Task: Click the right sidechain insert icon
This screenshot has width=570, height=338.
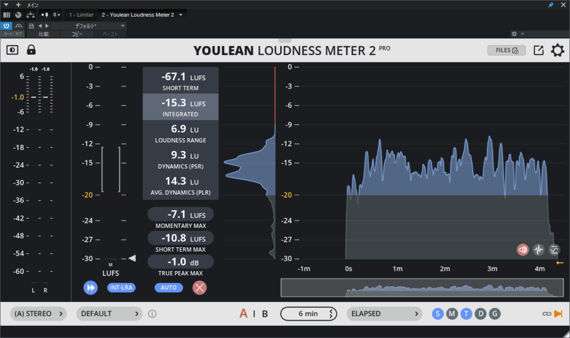Action: tap(56, 15)
